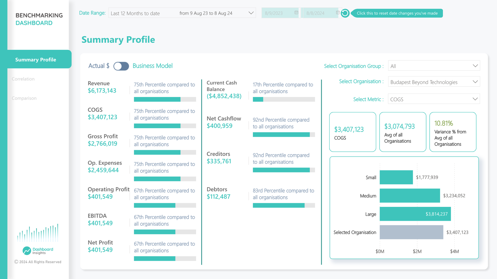This screenshot has height=279, width=497.
Task: Click the Revenue percentile progress bar
Action: pyautogui.click(x=165, y=99)
